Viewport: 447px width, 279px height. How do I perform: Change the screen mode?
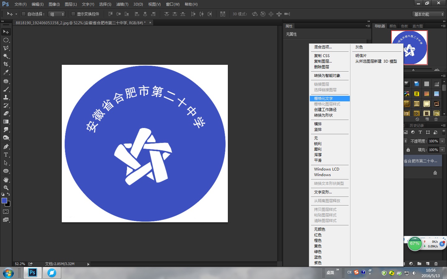[x=6, y=220]
